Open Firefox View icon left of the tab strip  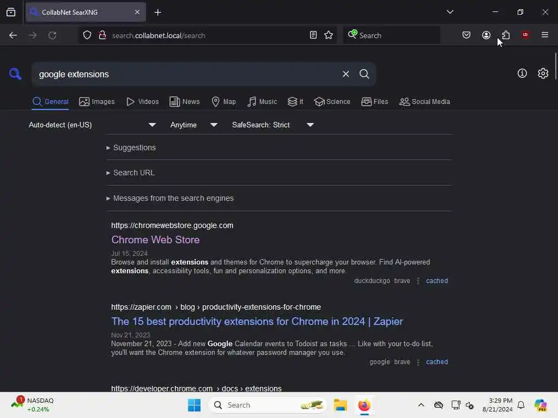click(x=11, y=12)
